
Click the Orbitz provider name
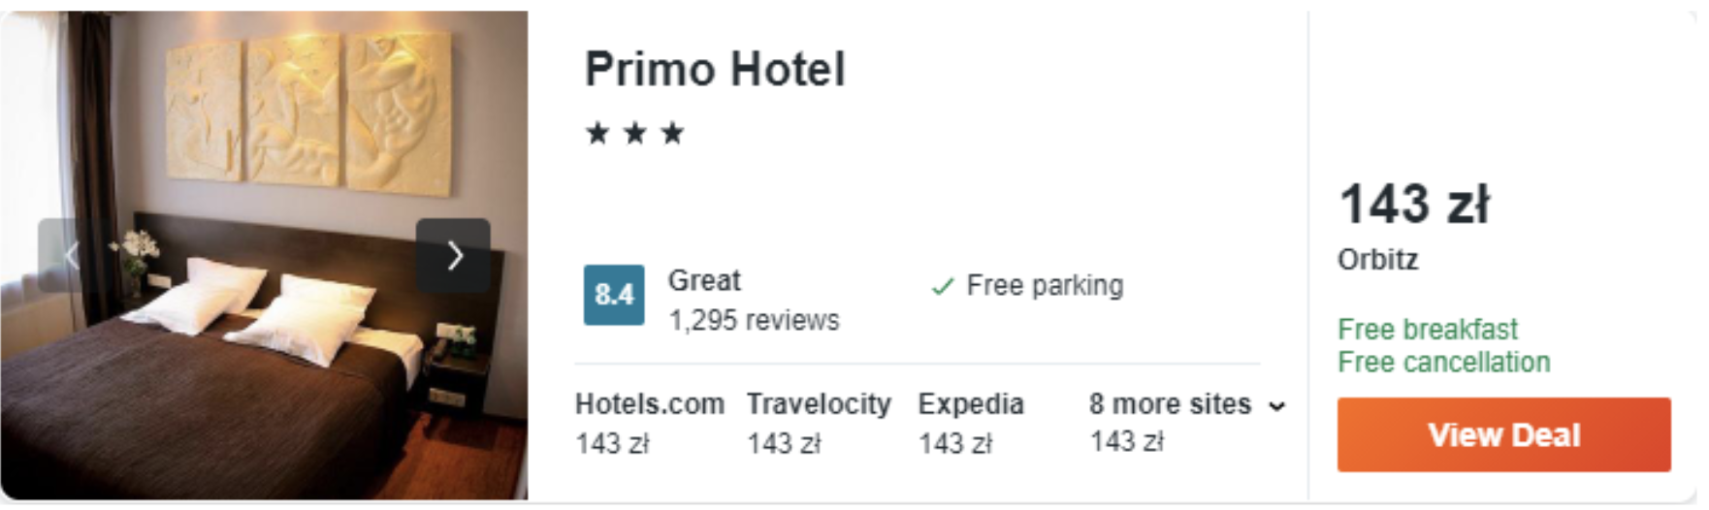coord(1377,260)
